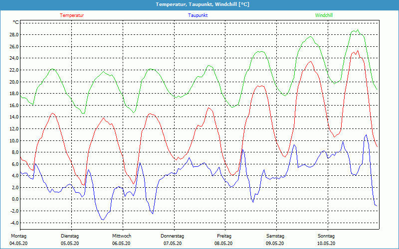Click the date 08.05.20
Image resolution: width=399 pixels, height=249 pixels.
point(223,244)
